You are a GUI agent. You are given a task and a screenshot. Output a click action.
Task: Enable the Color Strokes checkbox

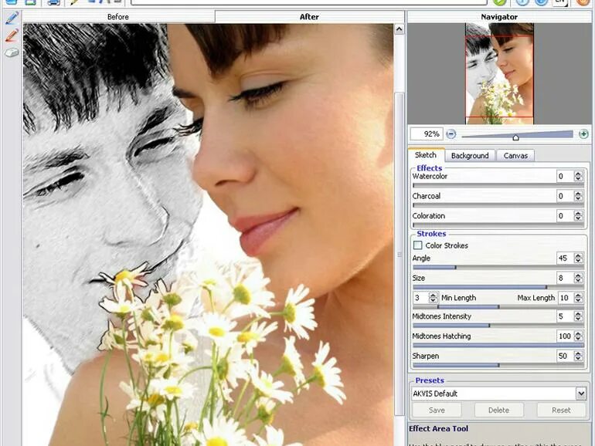click(417, 245)
